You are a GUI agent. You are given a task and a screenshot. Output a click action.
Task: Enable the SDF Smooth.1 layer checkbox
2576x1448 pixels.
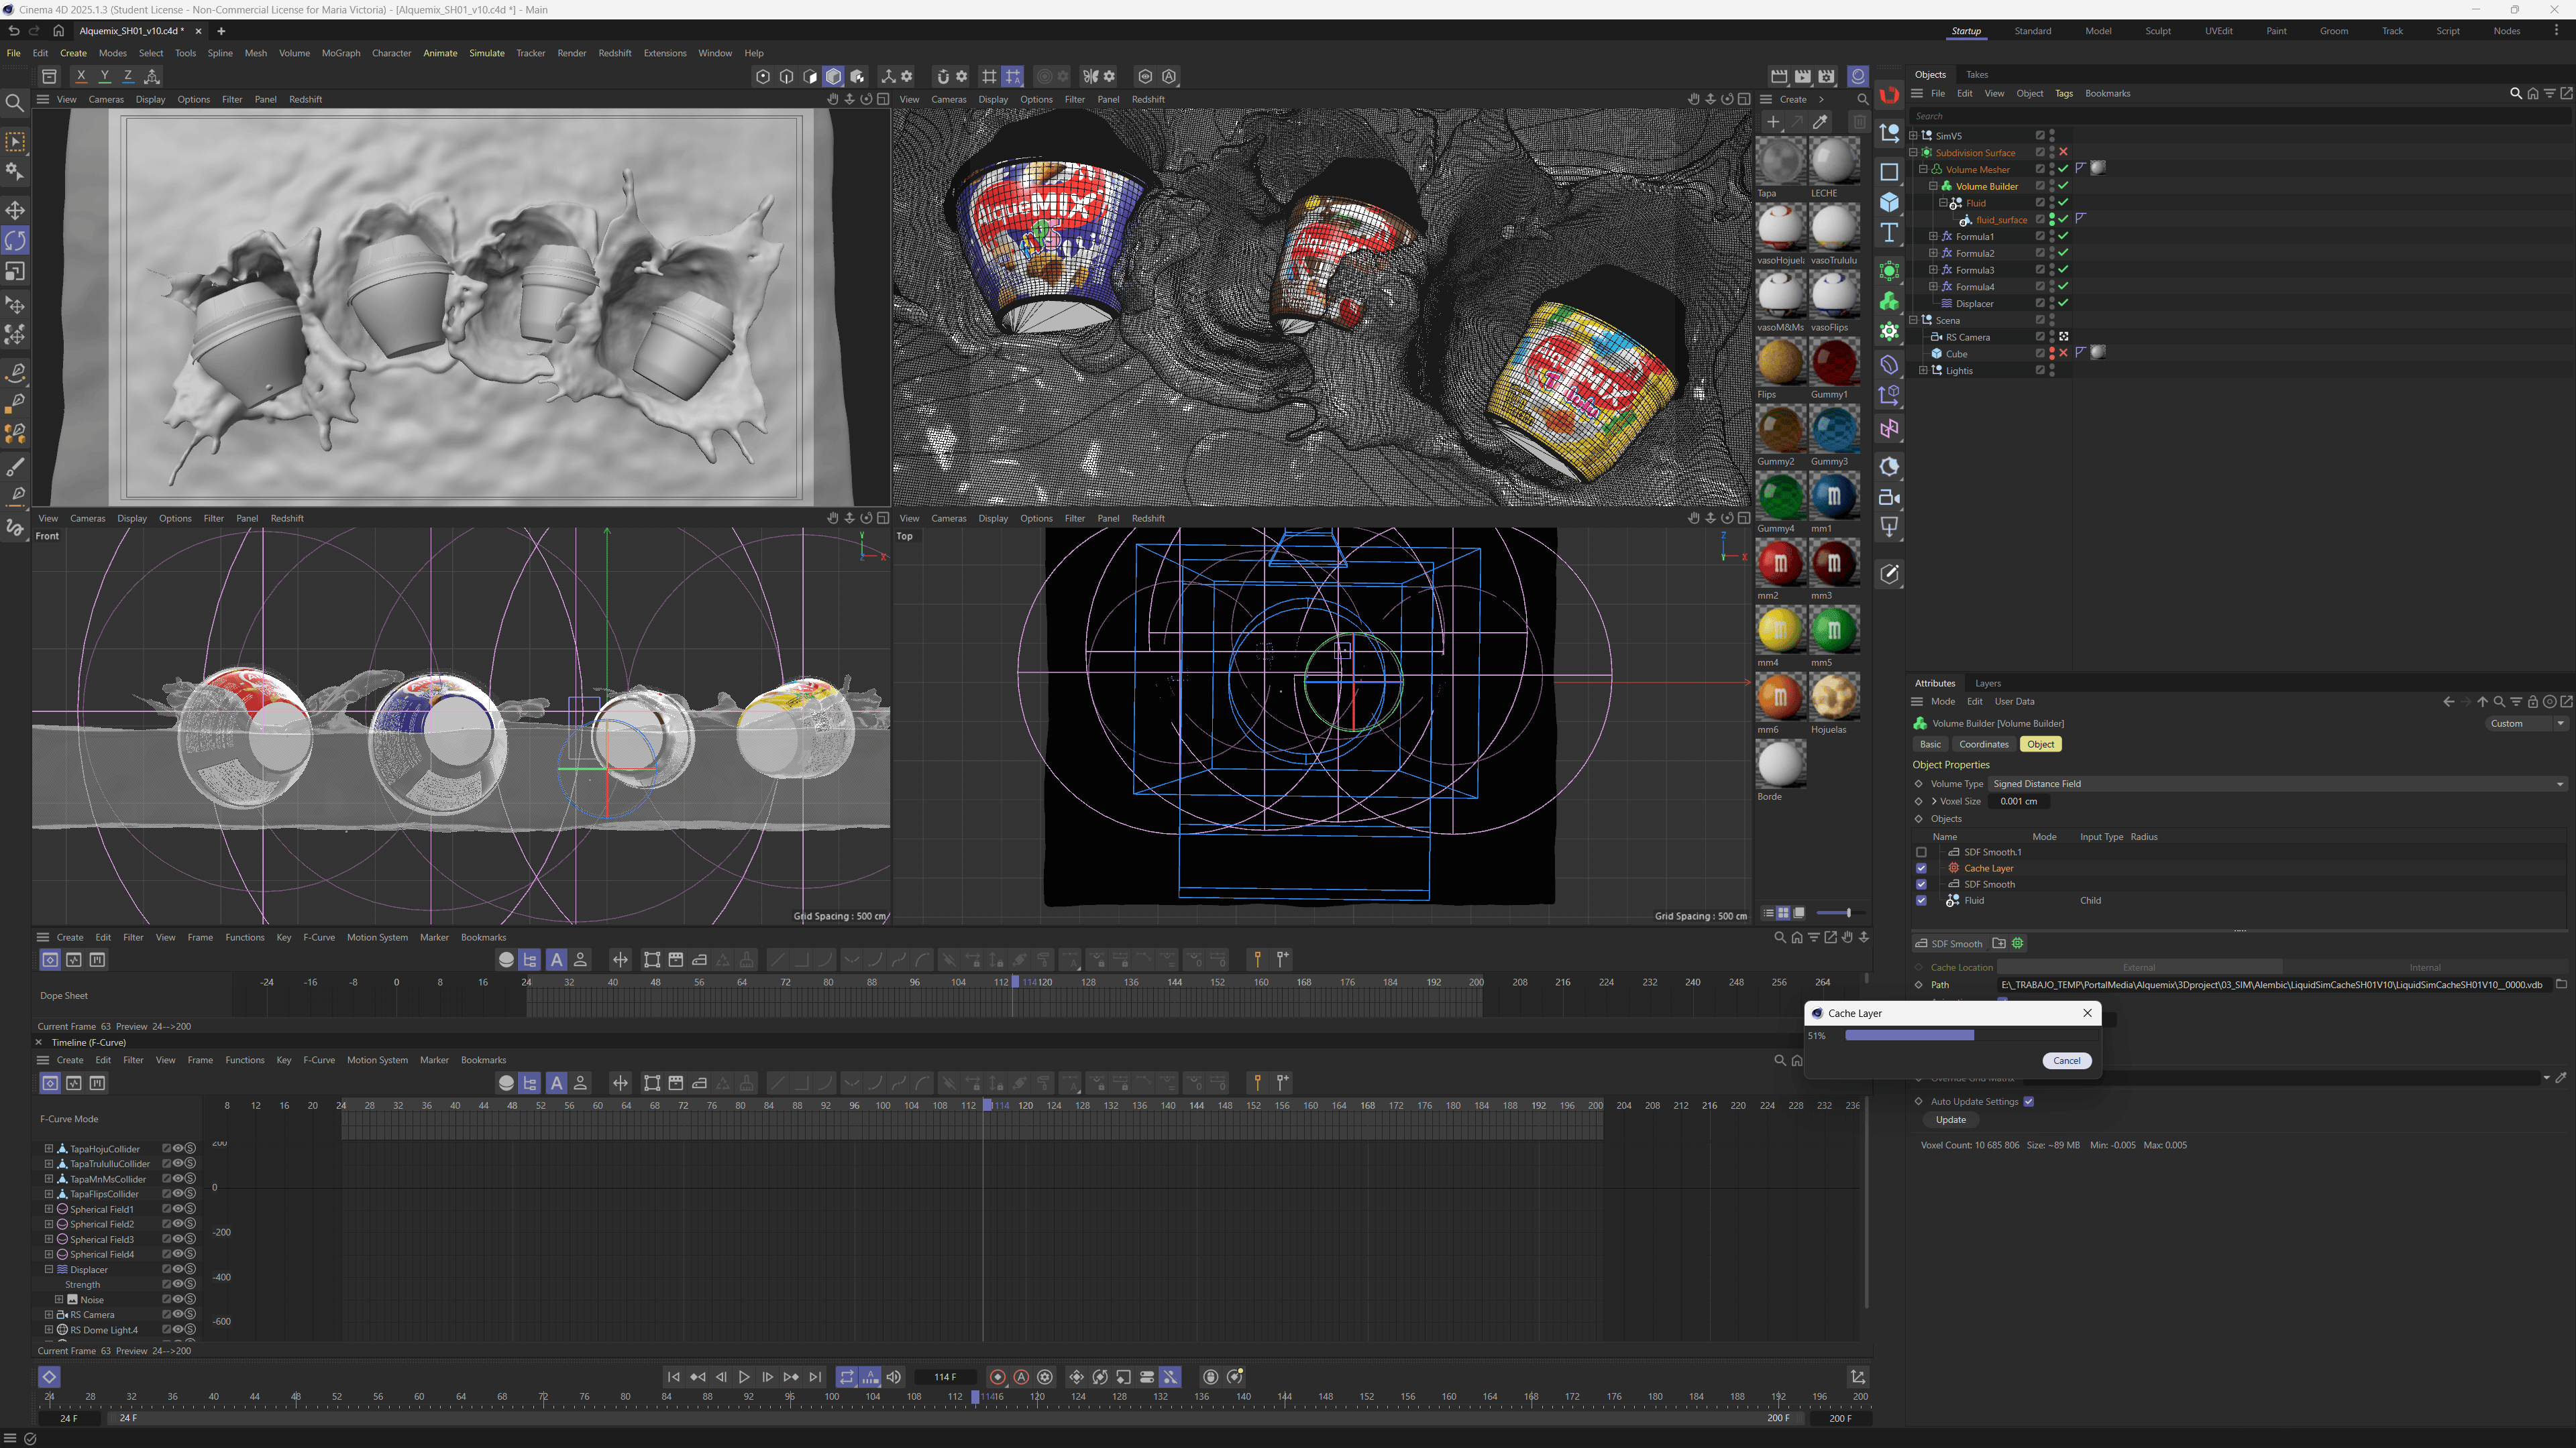pos(1921,853)
